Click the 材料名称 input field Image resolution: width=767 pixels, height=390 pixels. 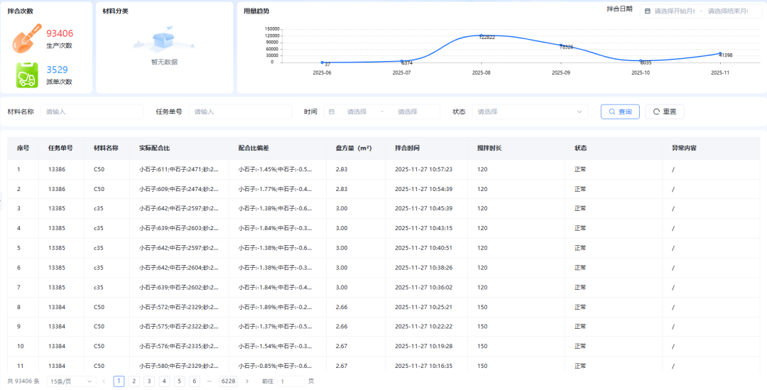(x=92, y=112)
